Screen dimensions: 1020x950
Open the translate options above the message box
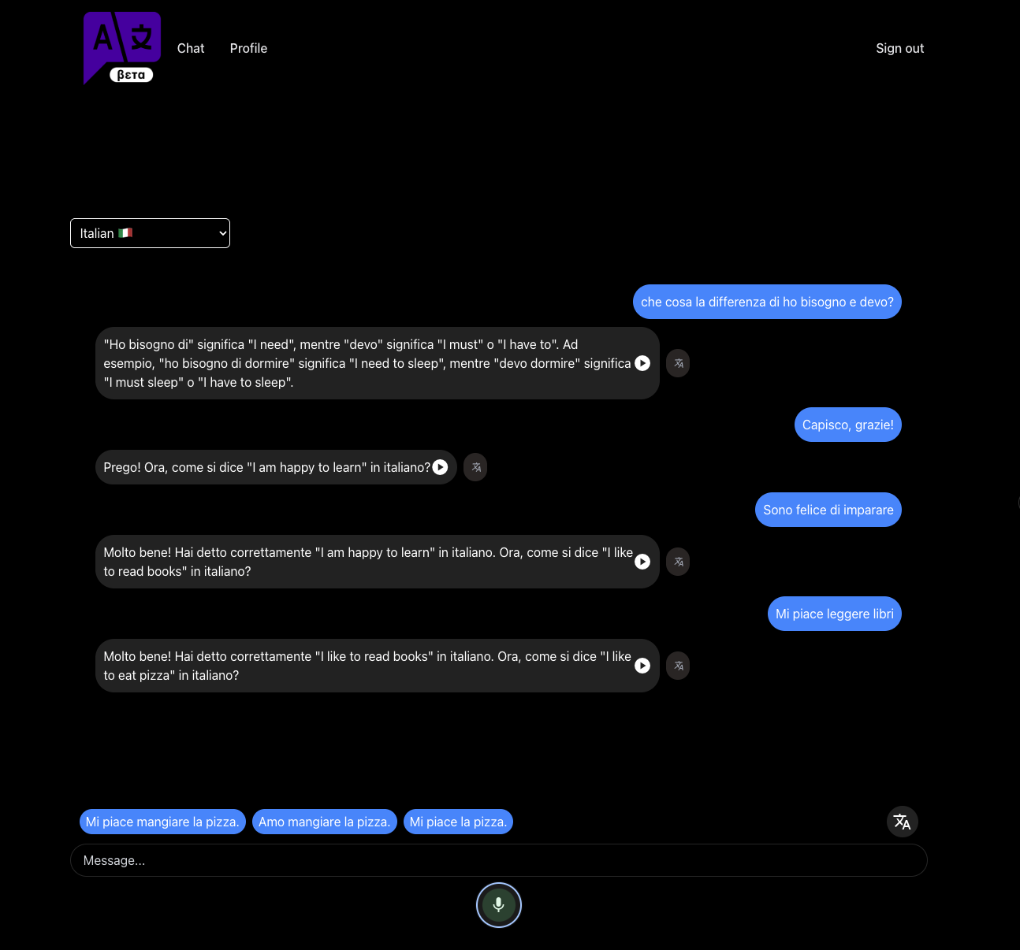902,822
